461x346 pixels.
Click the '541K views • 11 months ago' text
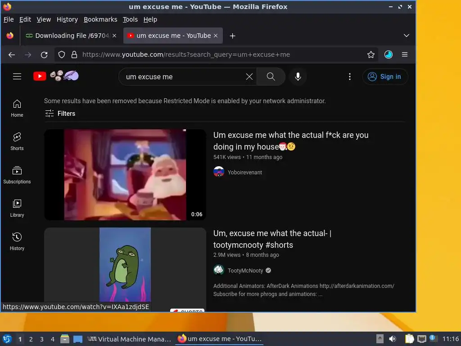(248, 157)
